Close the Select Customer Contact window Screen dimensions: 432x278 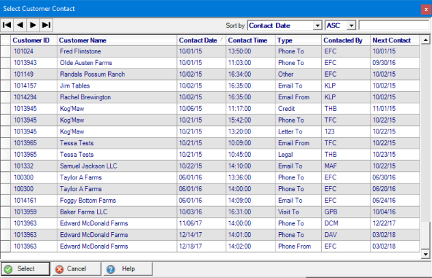(425, 8)
